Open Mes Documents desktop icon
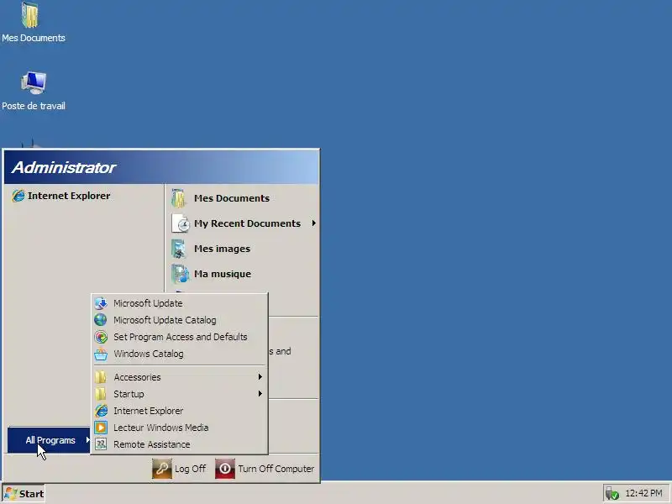Viewport: 672px width, 504px height. point(30,15)
